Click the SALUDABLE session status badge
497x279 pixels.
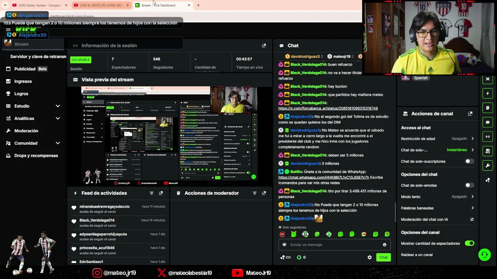(x=80, y=60)
